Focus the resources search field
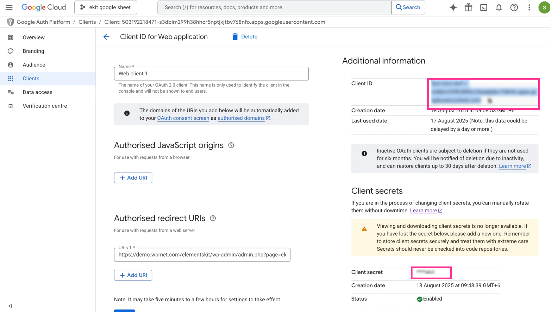The height and width of the screenshot is (312, 550). 274,7
